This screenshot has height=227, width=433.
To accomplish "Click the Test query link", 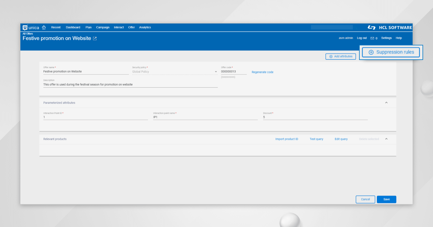I will 316,139.
